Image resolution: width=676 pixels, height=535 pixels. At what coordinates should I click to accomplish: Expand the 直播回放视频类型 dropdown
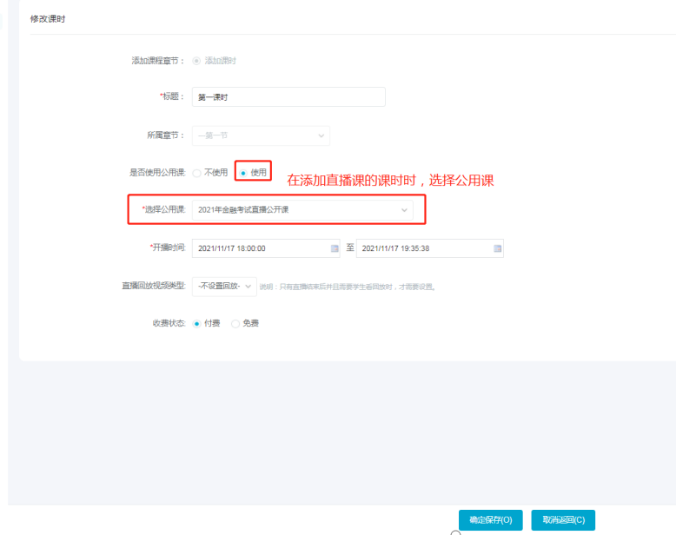[224, 286]
